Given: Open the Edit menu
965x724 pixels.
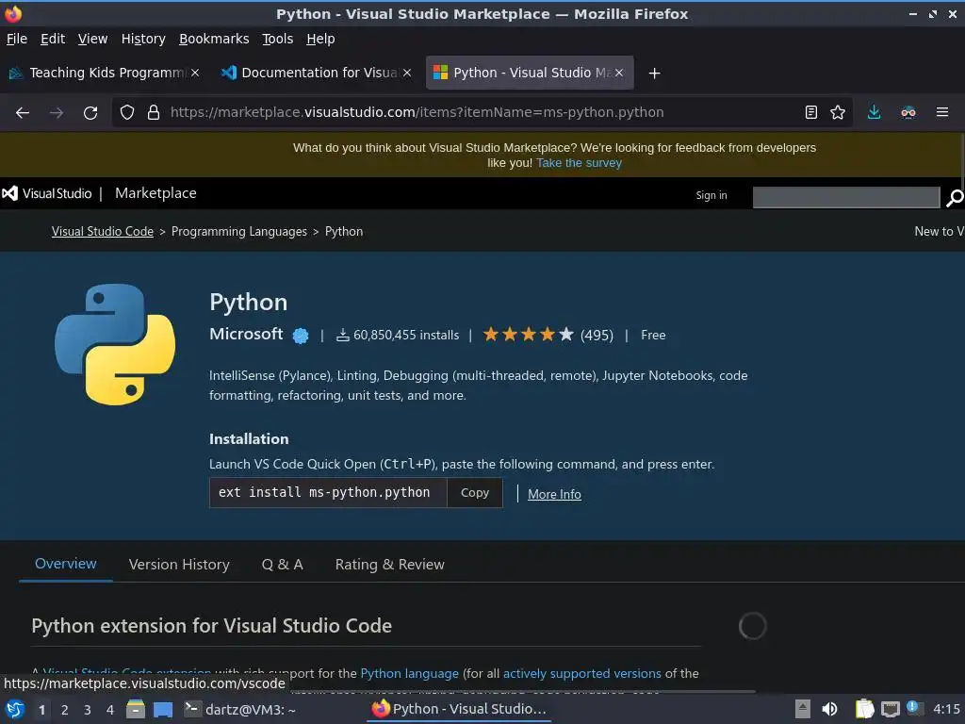Looking at the screenshot, I should (53, 39).
